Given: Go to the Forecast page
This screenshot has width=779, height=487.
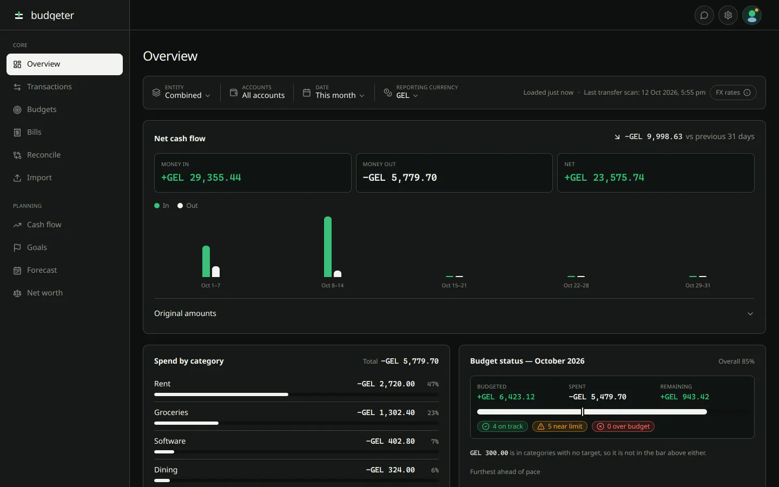Looking at the screenshot, I should (x=64, y=271).
